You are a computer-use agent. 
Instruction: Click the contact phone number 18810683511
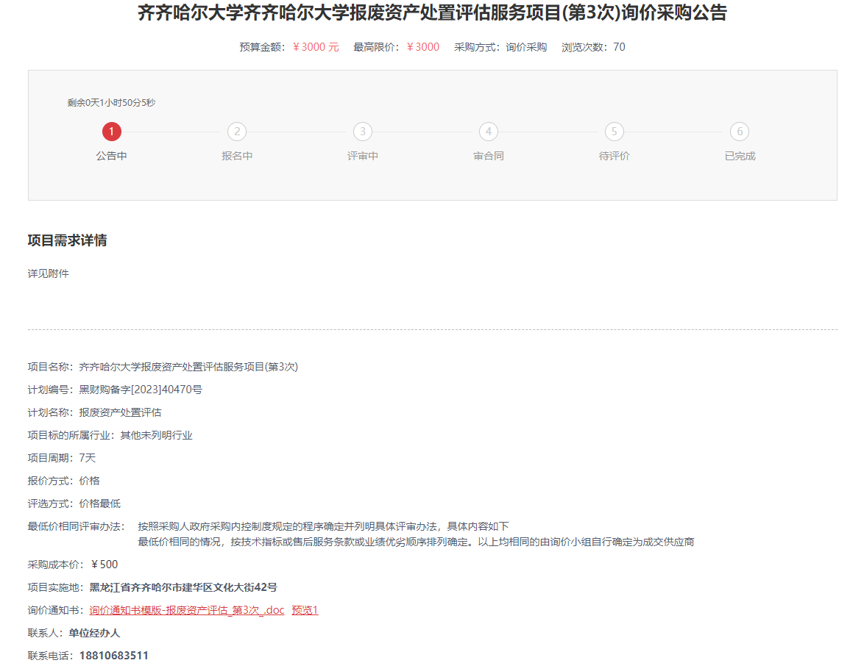point(113,655)
